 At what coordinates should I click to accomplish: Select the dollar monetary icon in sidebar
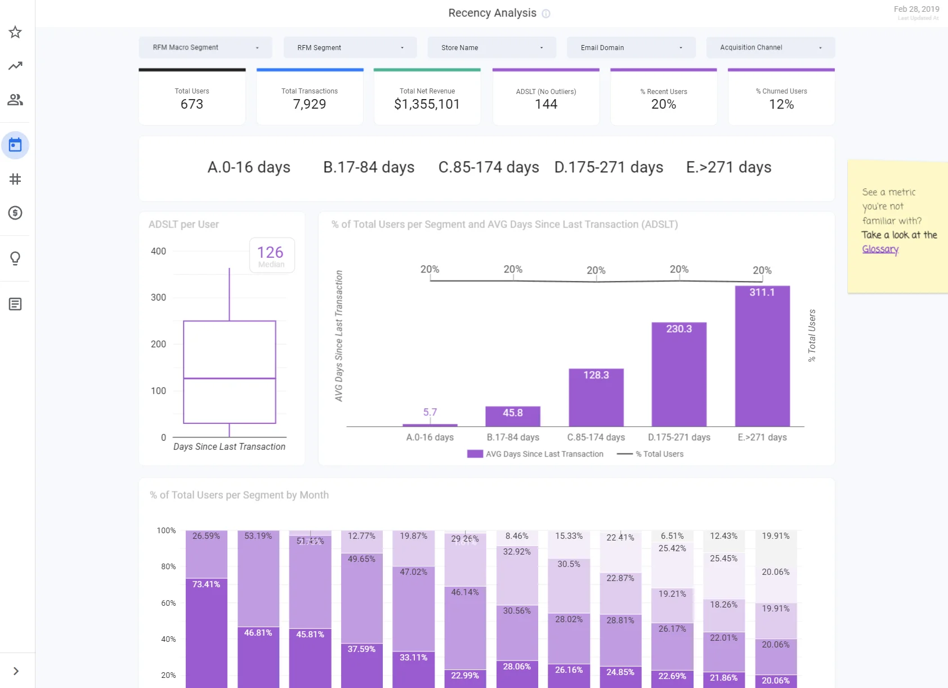(x=15, y=213)
